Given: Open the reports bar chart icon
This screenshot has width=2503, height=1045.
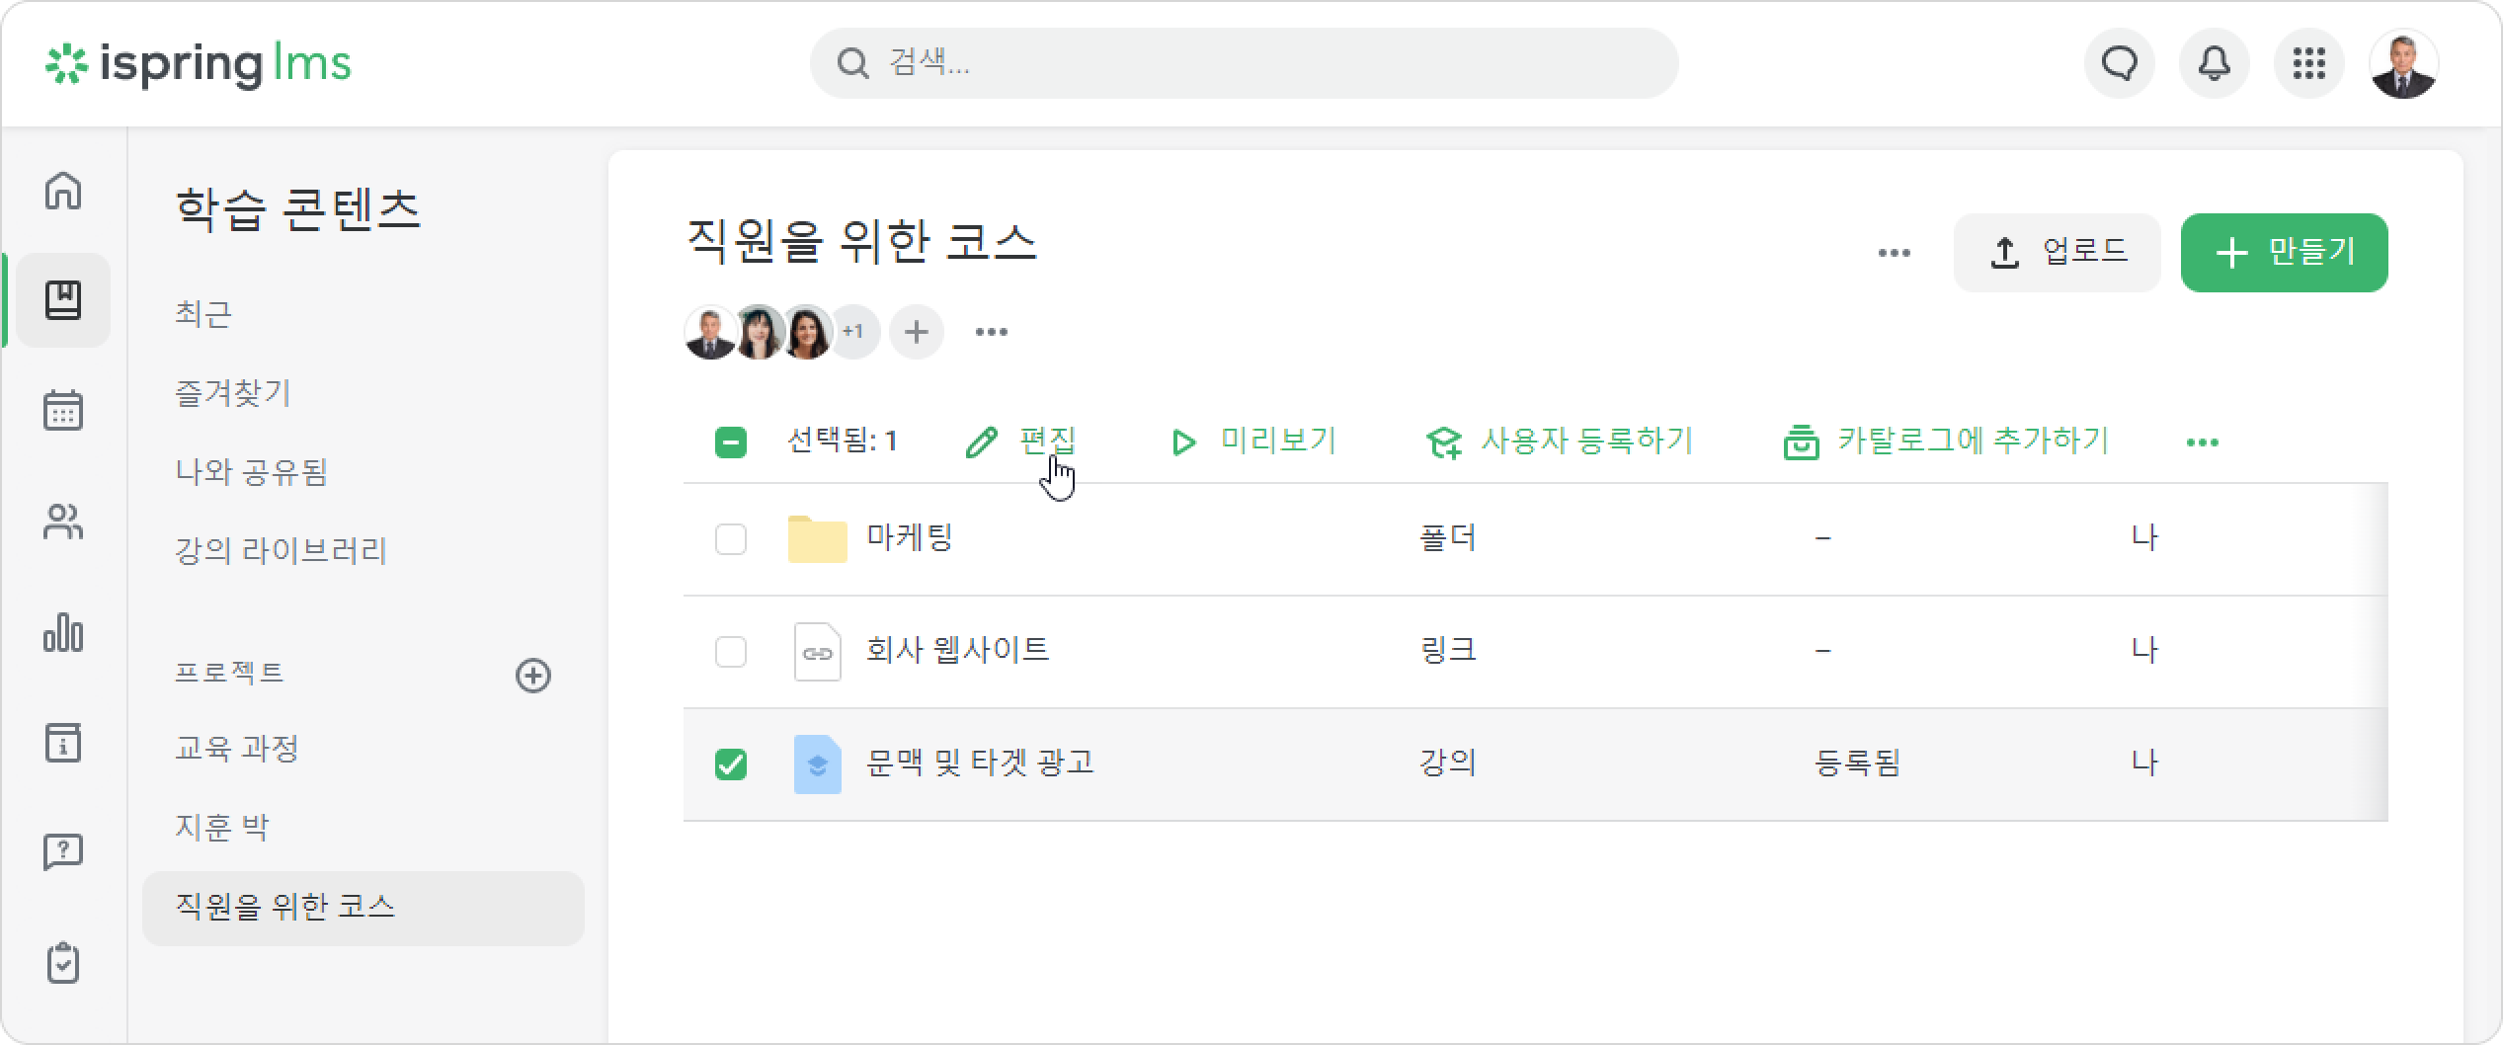Looking at the screenshot, I should pyautogui.click(x=63, y=632).
